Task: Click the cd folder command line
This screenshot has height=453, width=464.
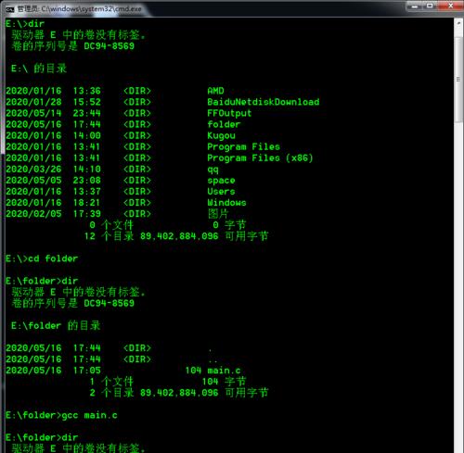Action: tap(42, 258)
